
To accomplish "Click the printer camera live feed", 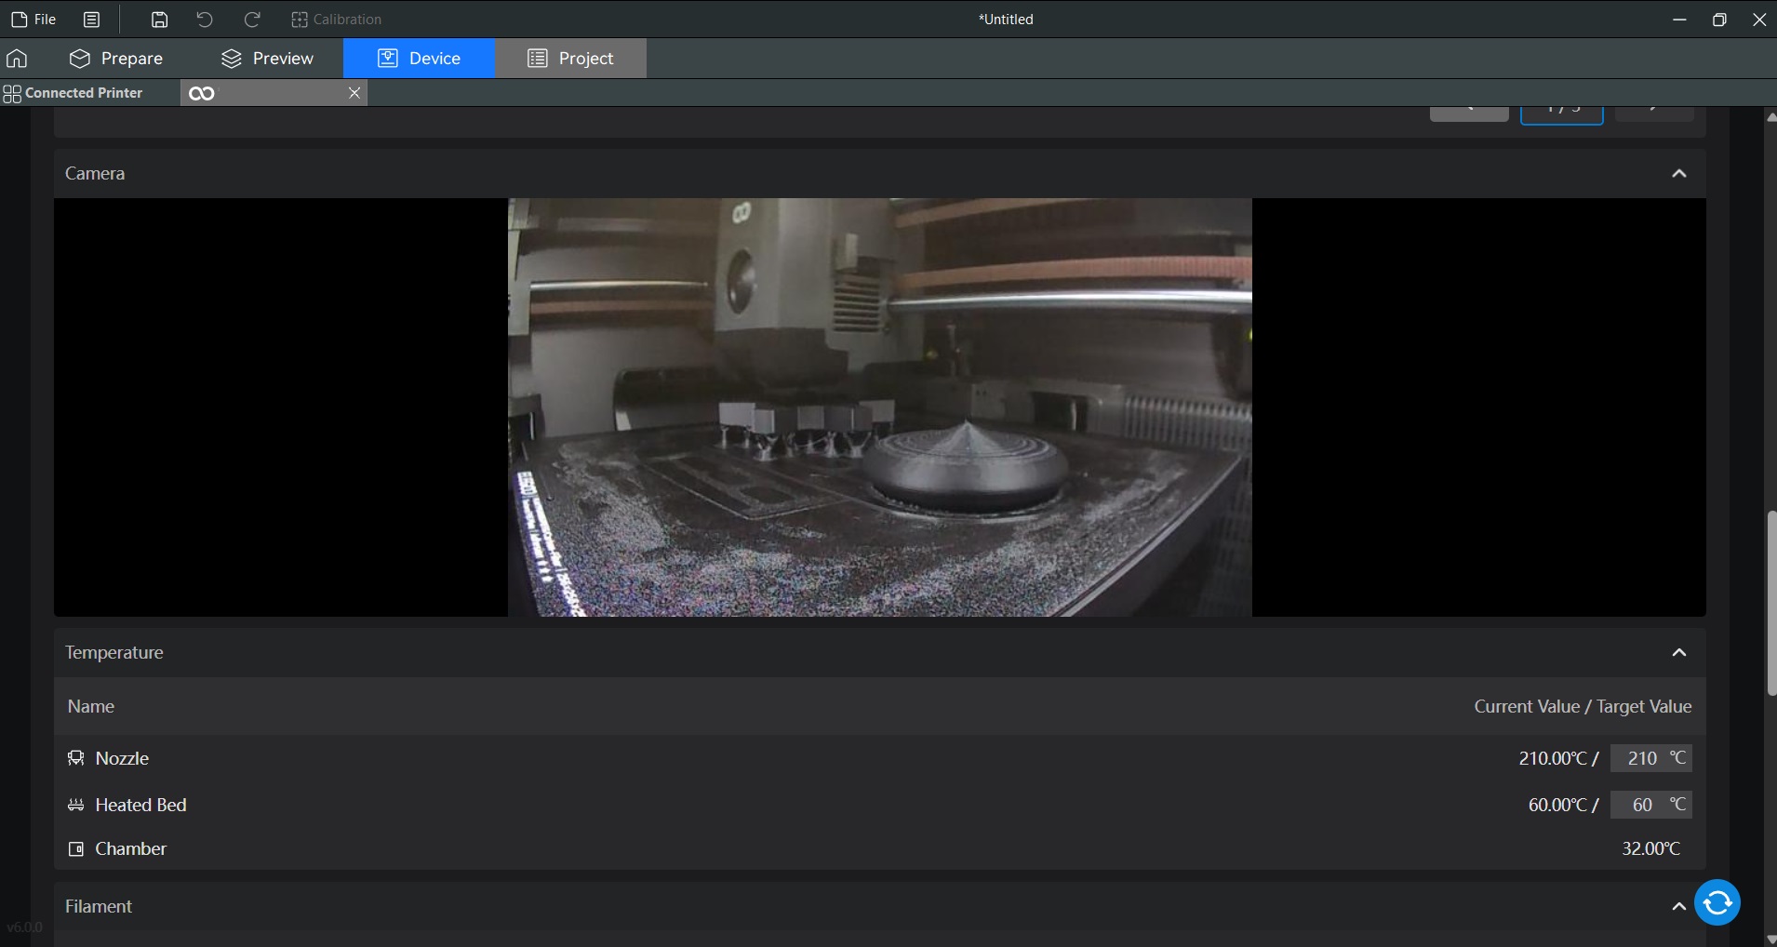I will pos(879,407).
